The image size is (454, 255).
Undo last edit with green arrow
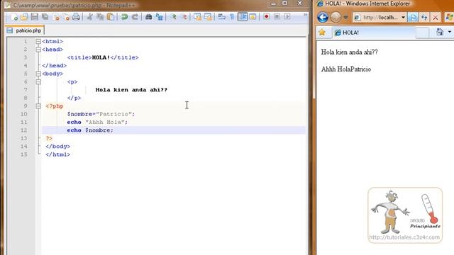point(125,17)
